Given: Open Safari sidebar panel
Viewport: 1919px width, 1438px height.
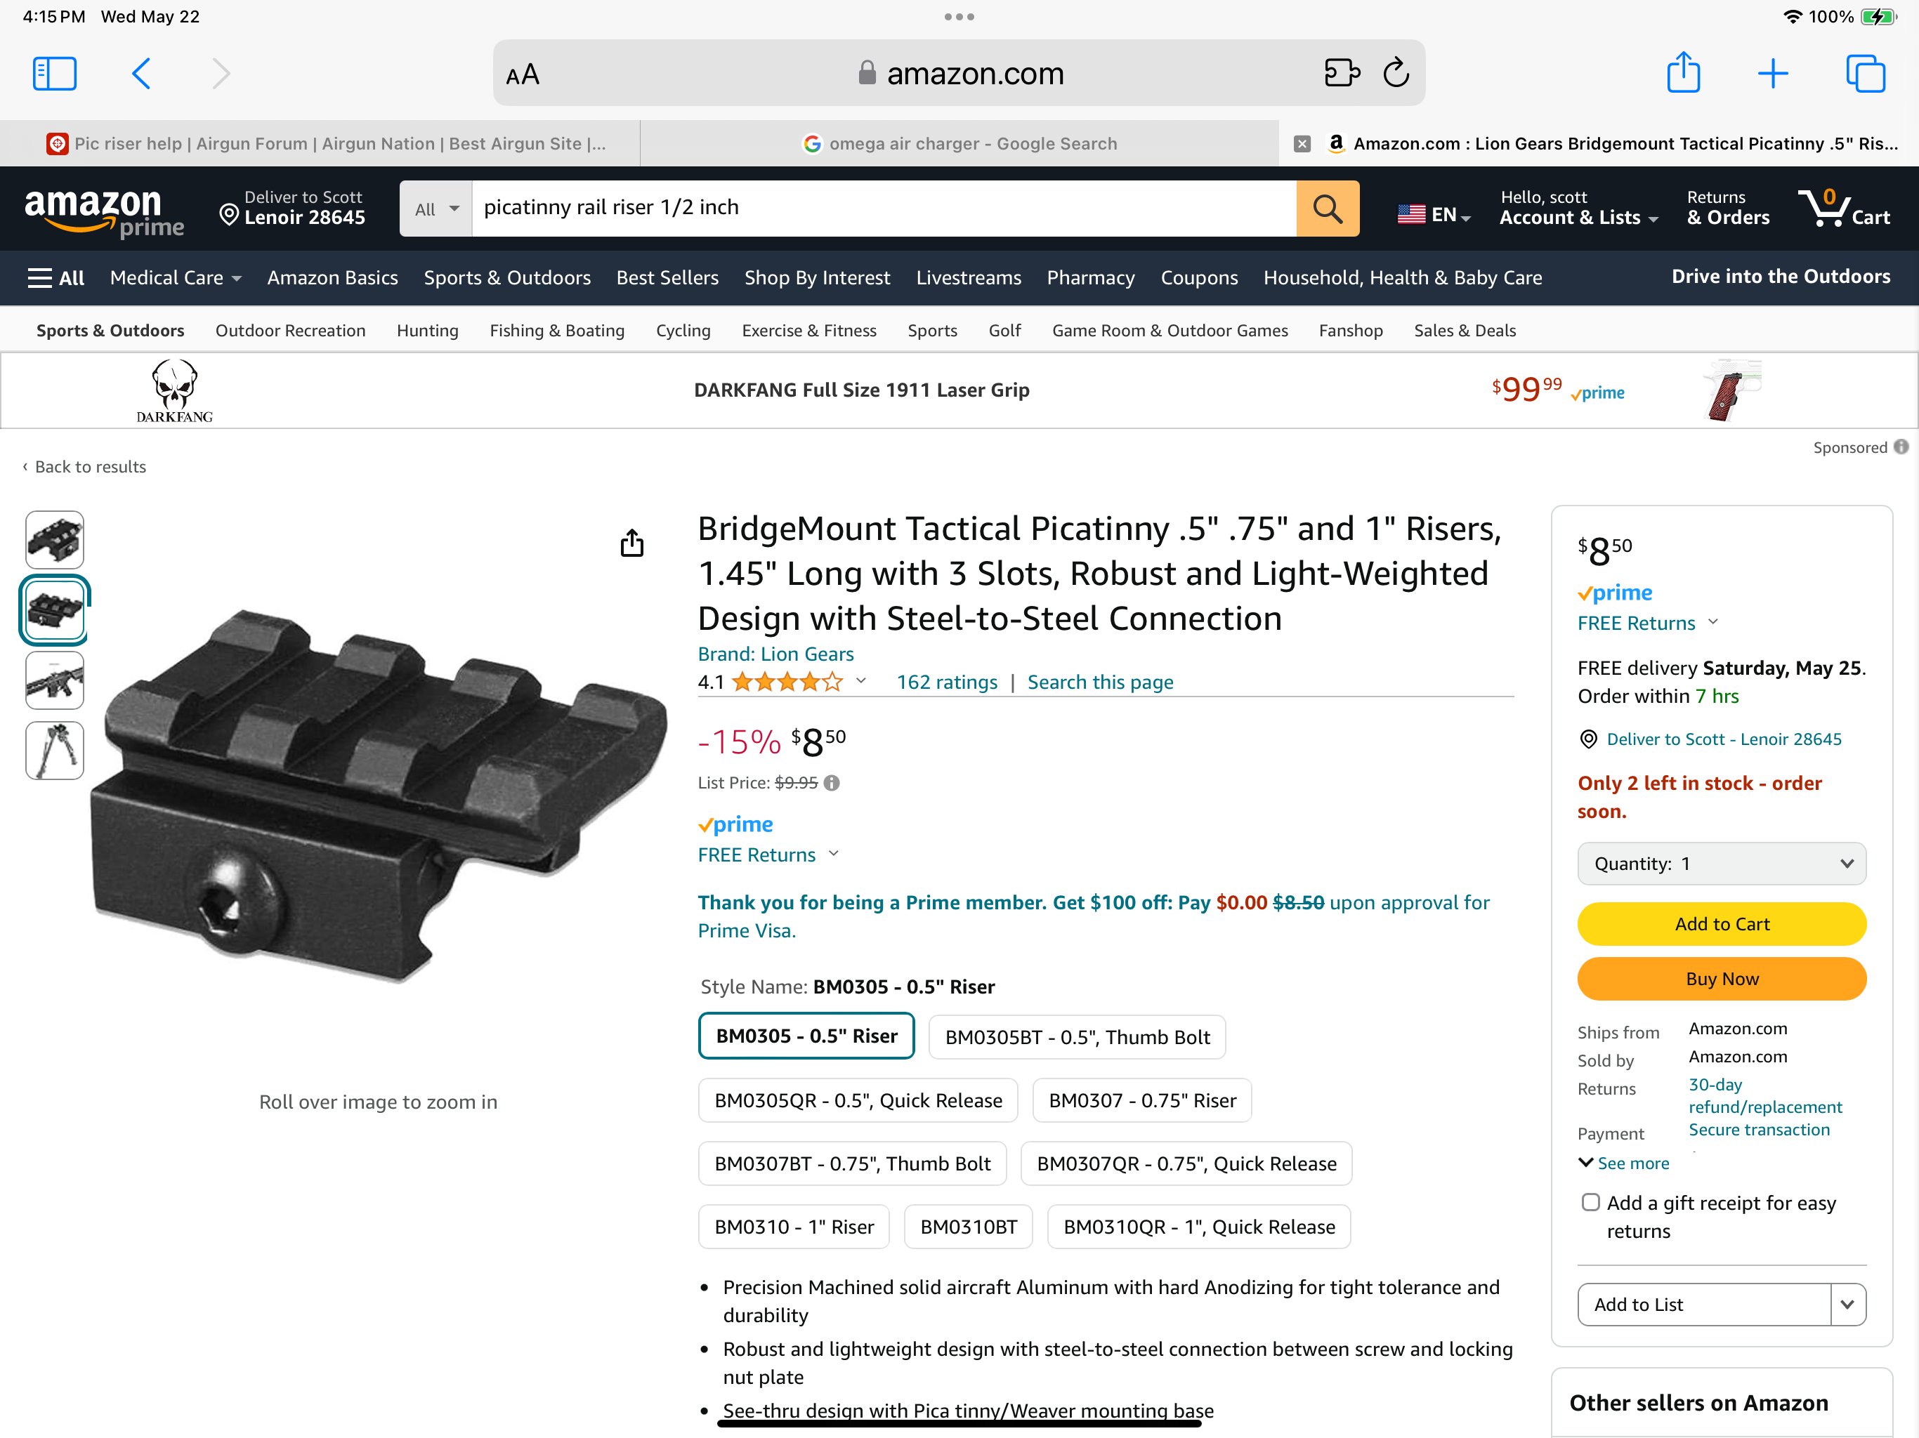Looking at the screenshot, I should [x=54, y=74].
